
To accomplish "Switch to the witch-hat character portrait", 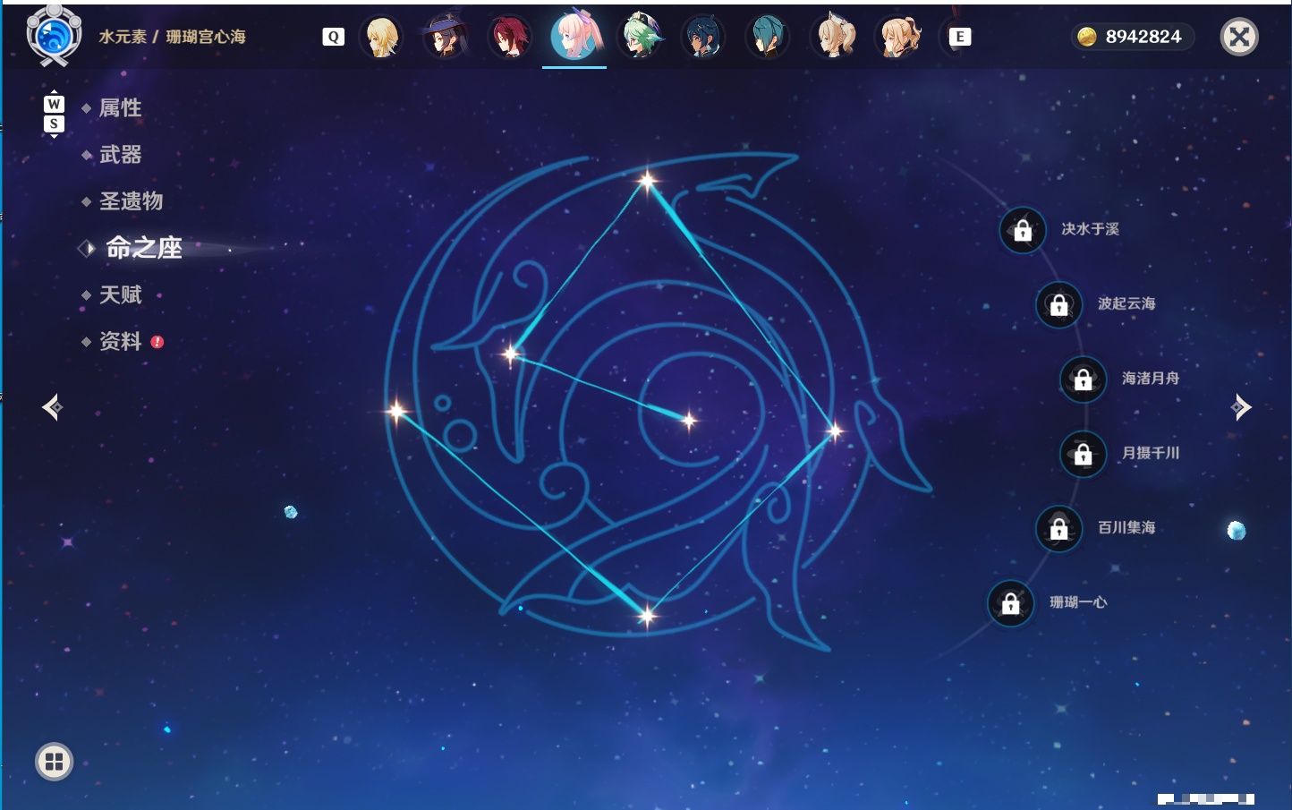I will point(446,37).
